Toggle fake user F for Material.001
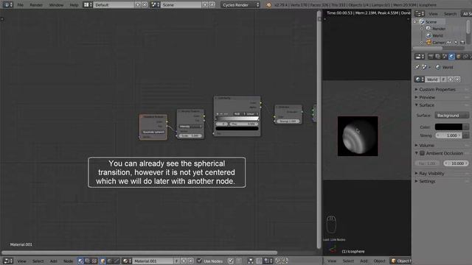 click(x=177, y=261)
